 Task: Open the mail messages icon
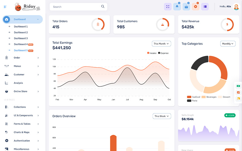click(x=186, y=7)
